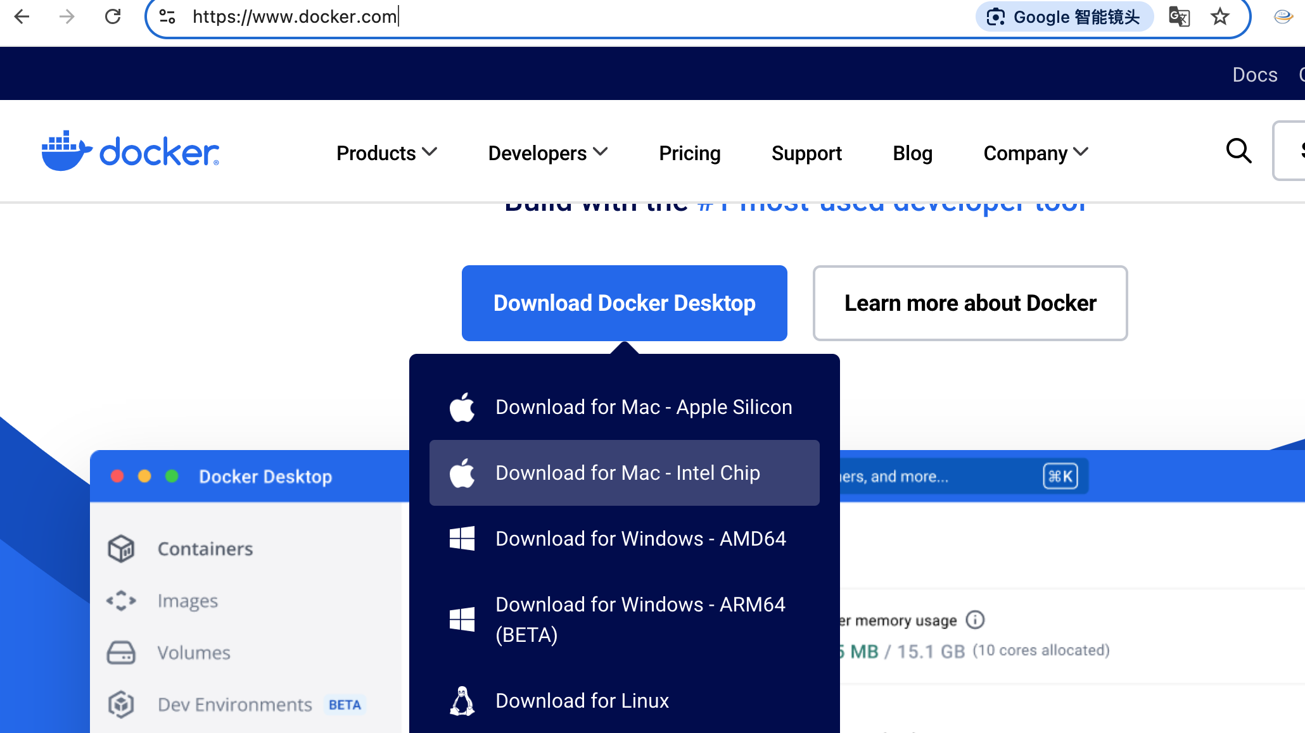Go back using the browser back arrow
Screen dimensions: 1305x733
point(22,17)
